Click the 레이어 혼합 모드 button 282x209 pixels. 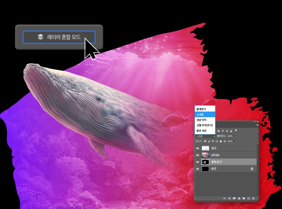[x=59, y=37]
